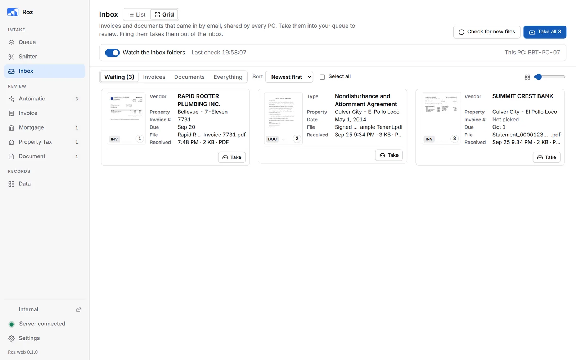Open the Nondisturbance Agreement document thumbnail

coord(283,118)
